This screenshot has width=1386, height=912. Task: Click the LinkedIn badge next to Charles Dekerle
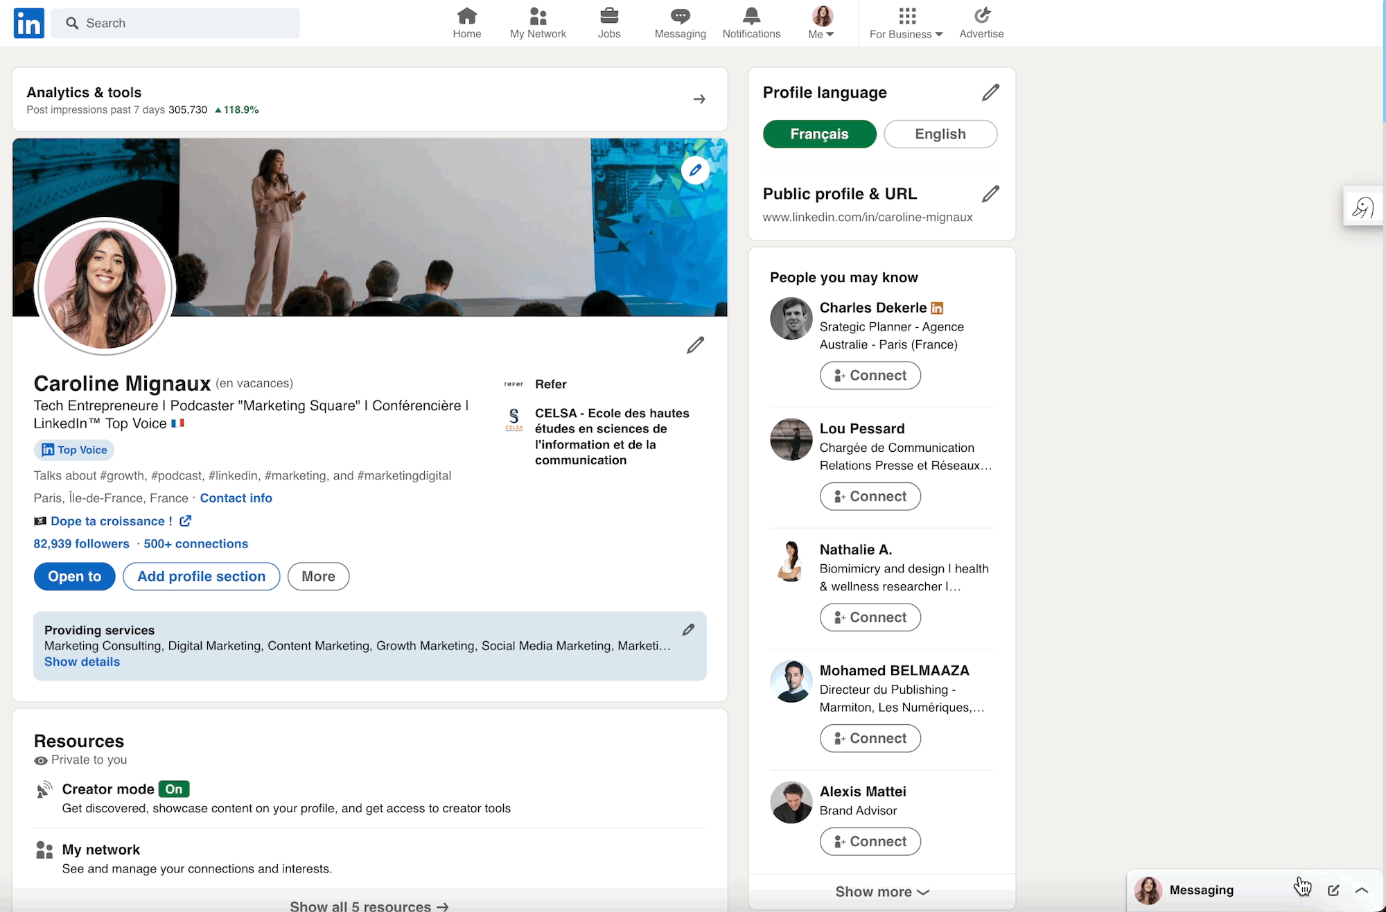click(x=937, y=308)
